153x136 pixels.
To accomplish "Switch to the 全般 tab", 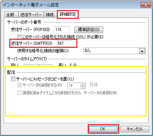I will pos(11,15).
